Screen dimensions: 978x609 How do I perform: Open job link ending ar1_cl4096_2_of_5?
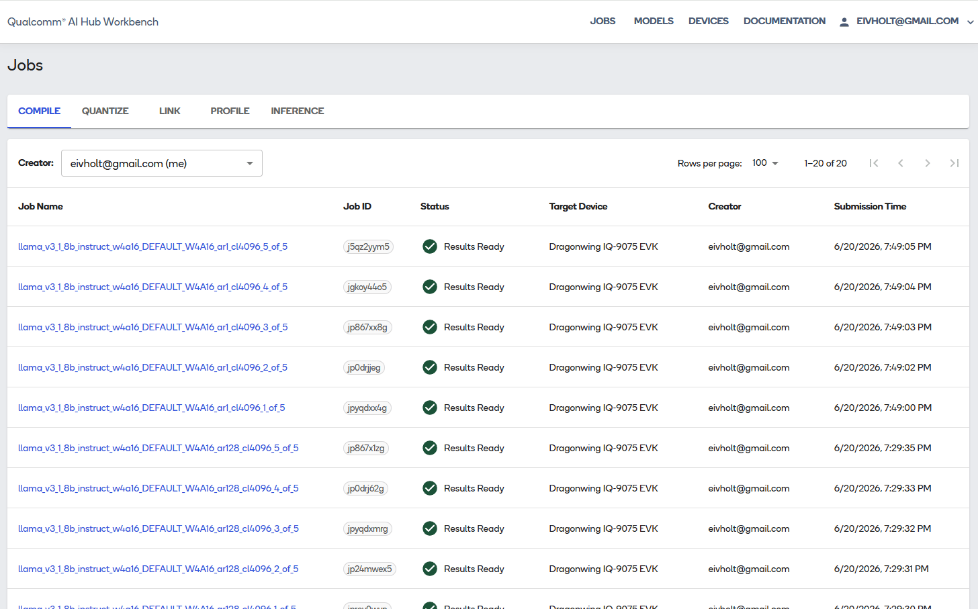tap(152, 367)
